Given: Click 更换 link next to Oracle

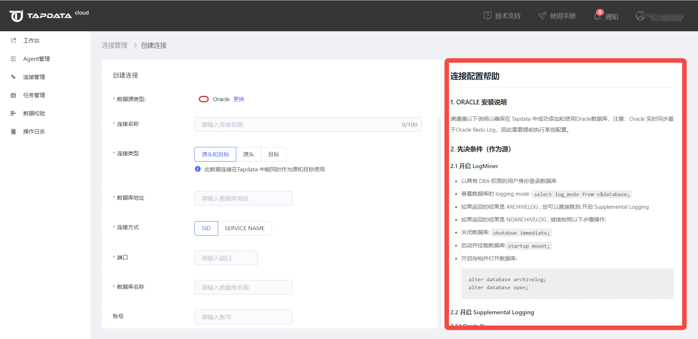Looking at the screenshot, I should [x=239, y=99].
